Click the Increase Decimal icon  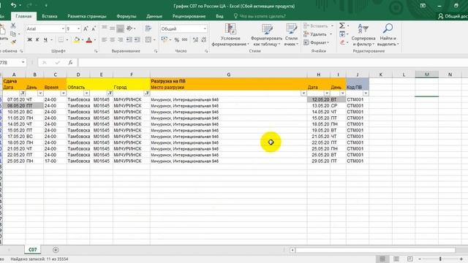click(x=195, y=39)
